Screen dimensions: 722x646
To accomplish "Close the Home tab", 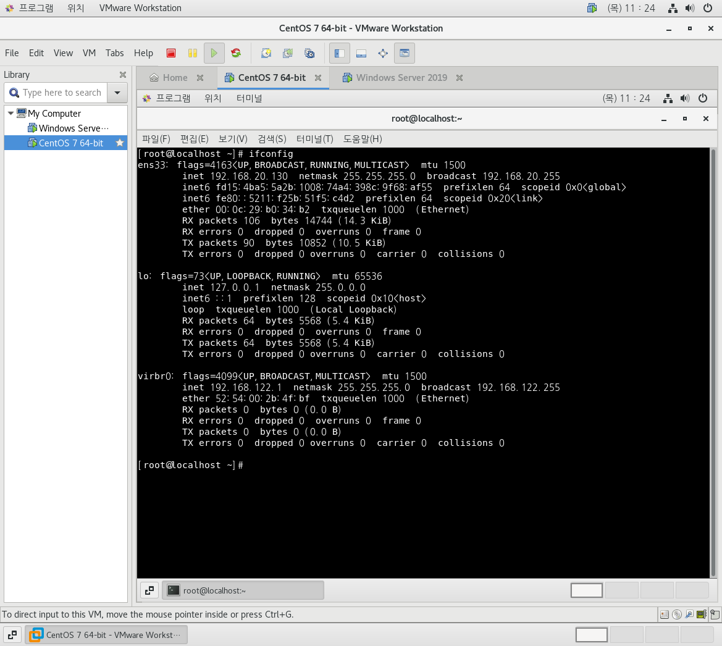I will coord(200,78).
